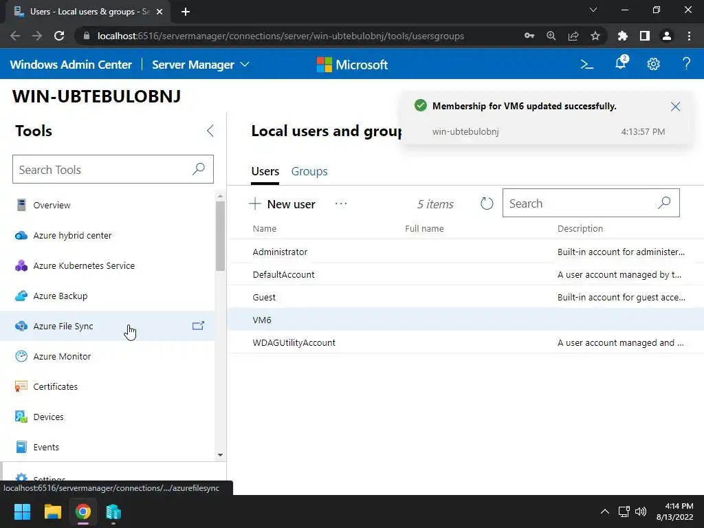Click the Tools list scrollbar thumb
The height and width of the screenshot is (528, 704).
pos(220,236)
